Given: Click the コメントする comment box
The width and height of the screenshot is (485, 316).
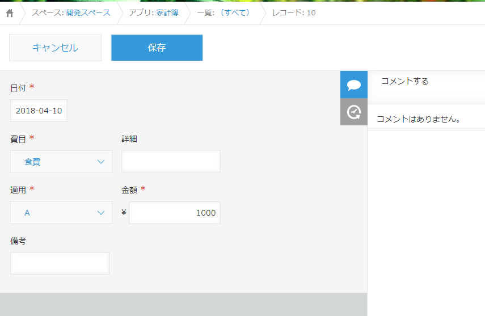Looking at the screenshot, I should point(426,87).
